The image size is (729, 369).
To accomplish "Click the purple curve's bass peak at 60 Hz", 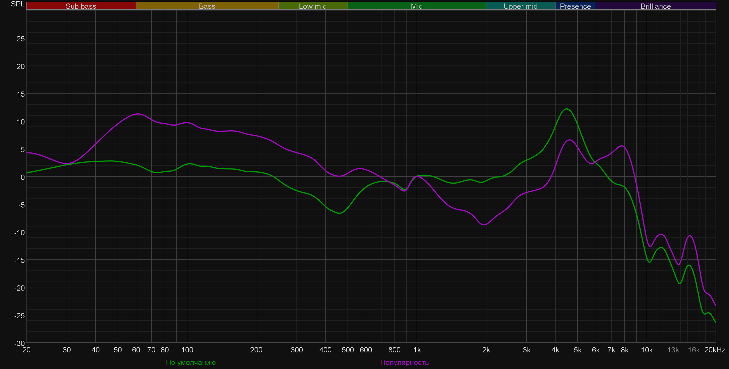I will 137,114.
